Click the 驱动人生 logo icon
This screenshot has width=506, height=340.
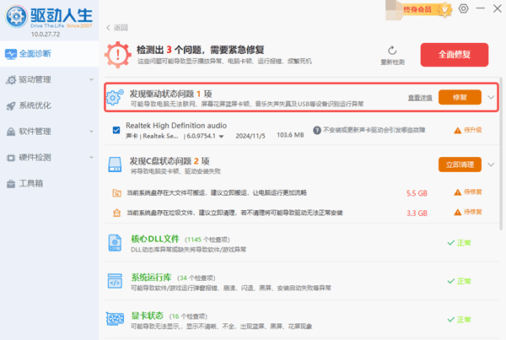point(14,16)
